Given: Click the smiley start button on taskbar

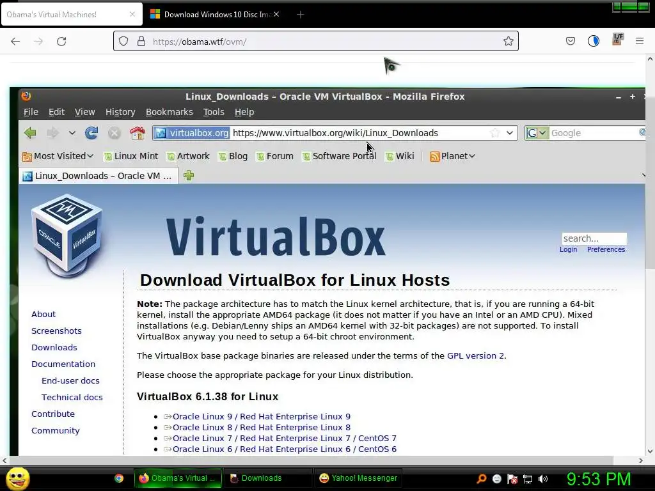Looking at the screenshot, I should point(17,478).
